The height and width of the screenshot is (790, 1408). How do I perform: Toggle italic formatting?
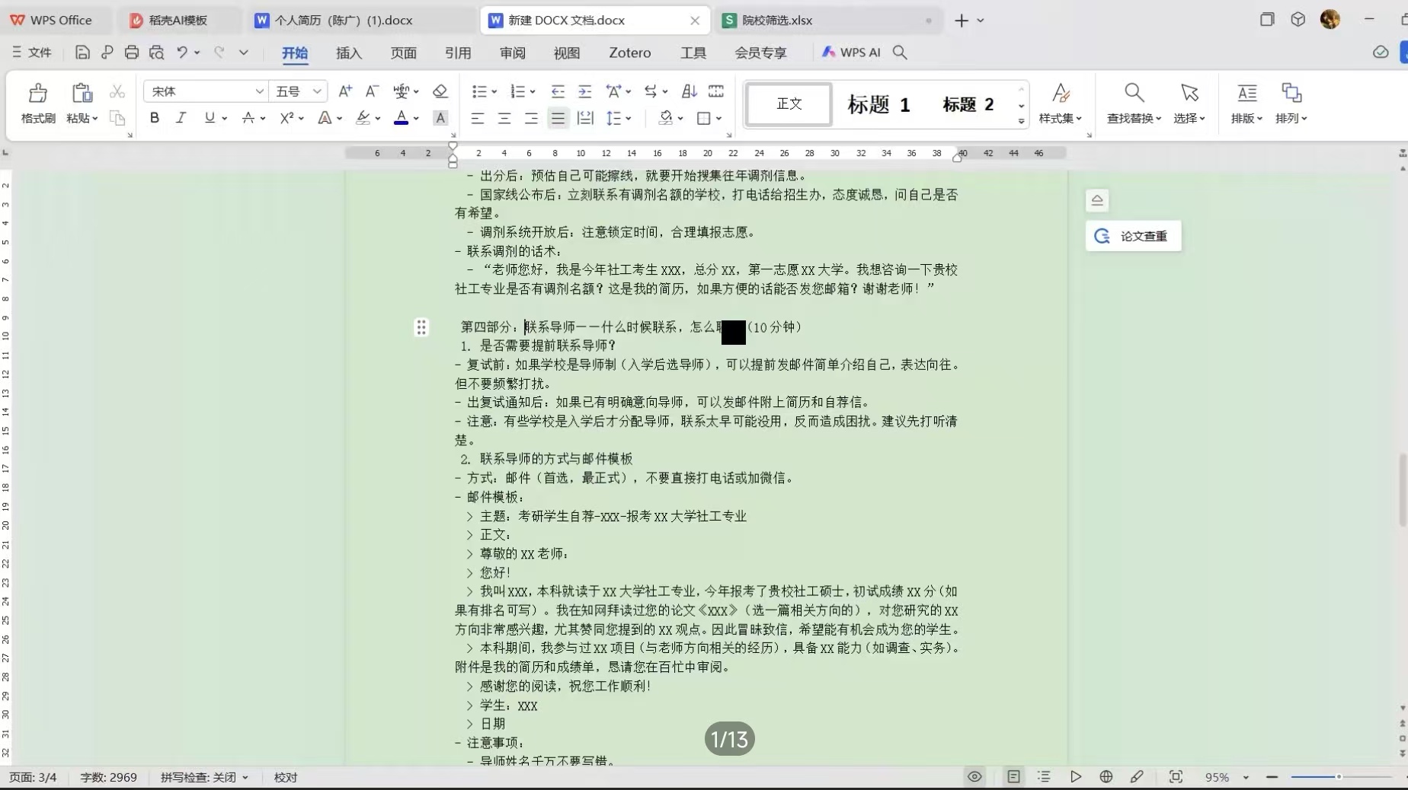coord(181,118)
